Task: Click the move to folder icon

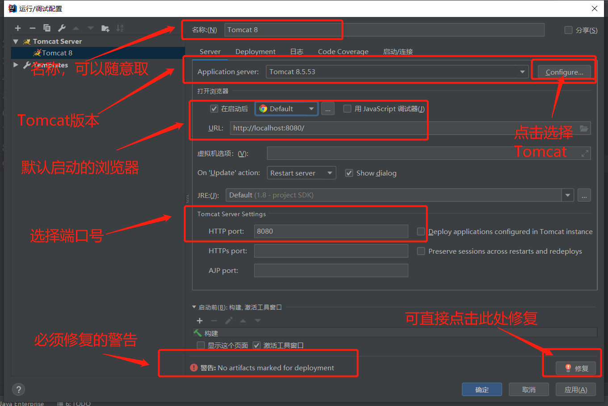Action: (105, 28)
